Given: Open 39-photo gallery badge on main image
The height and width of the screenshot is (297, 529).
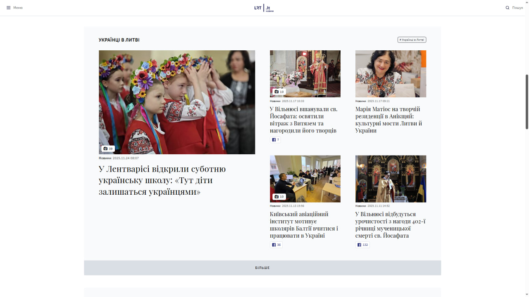Looking at the screenshot, I should (108, 148).
